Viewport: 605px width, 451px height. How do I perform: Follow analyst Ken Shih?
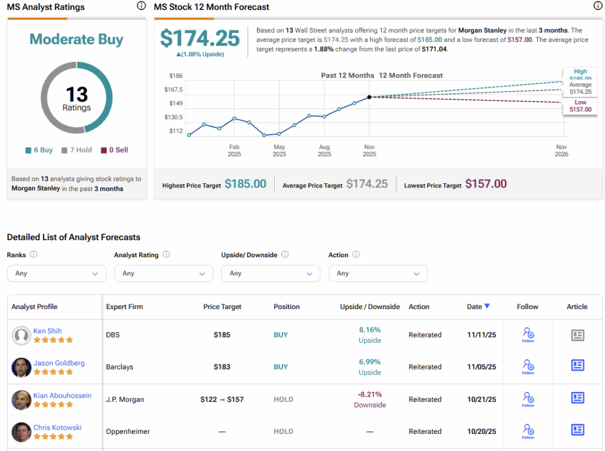pyautogui.click(x=528, y=335)
